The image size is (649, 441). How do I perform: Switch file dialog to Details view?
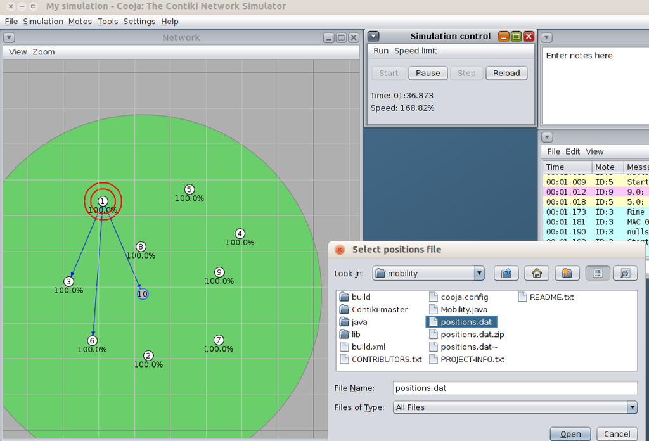click(x=624, y=273)
